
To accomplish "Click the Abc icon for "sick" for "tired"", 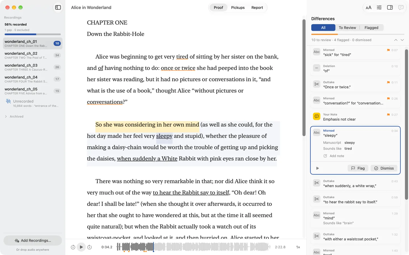I will pyautogui.click(x=317, y=52).
